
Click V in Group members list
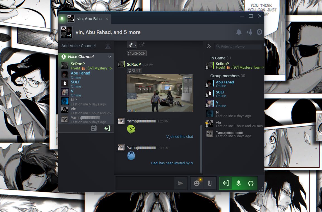coord(234,104)
